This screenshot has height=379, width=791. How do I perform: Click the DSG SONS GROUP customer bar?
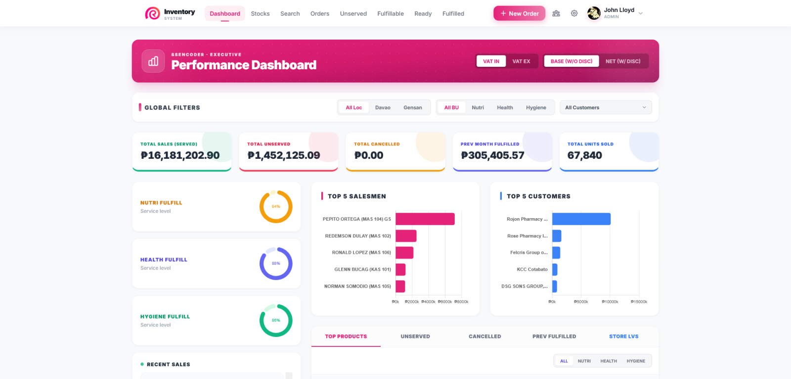pos(555,286)
